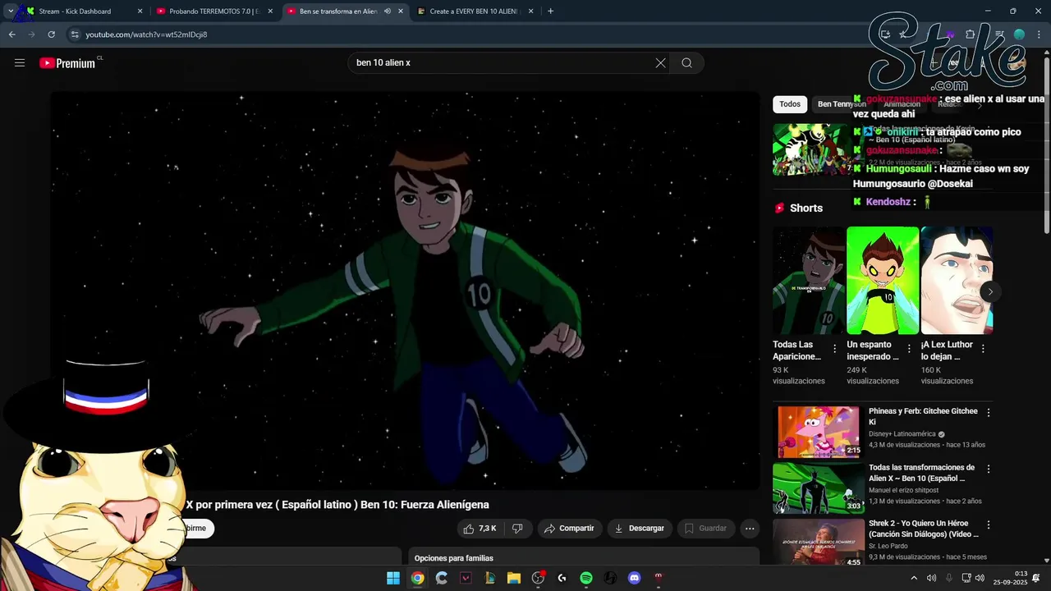This screenshot has width=1051, height=591.
Task: Open more actions three-dot menu under video
Action: click(750, 529)
